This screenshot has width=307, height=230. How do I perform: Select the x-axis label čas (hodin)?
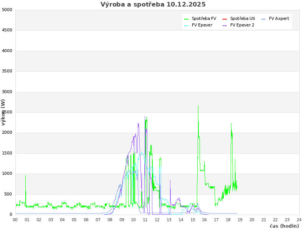pos(284,226)
